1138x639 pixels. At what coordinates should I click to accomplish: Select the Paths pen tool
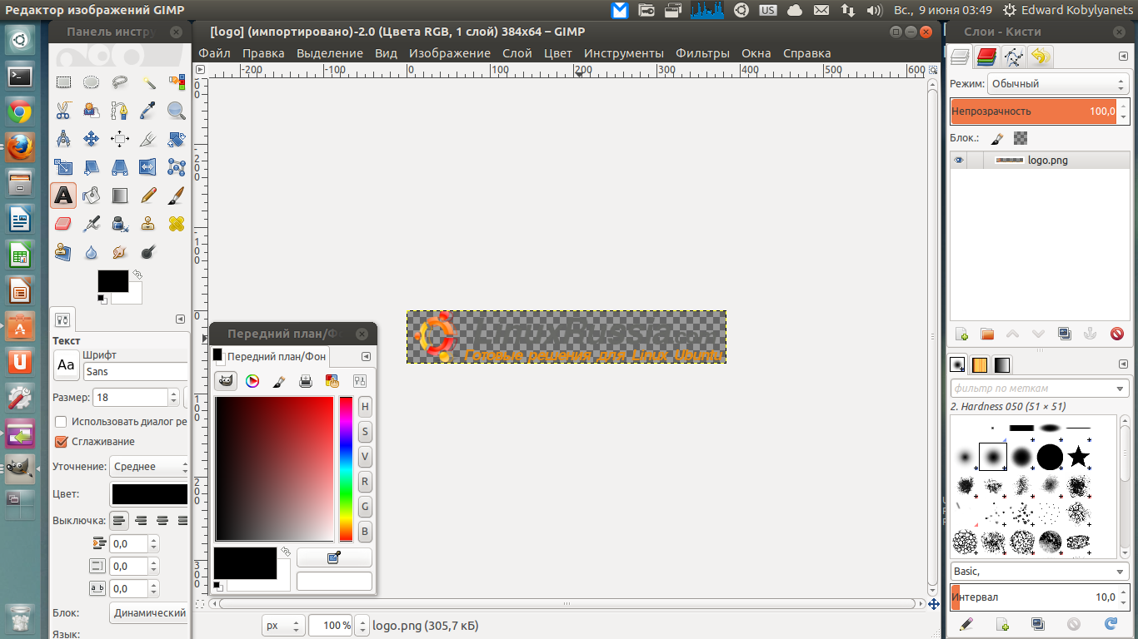[x=120, y=111]
